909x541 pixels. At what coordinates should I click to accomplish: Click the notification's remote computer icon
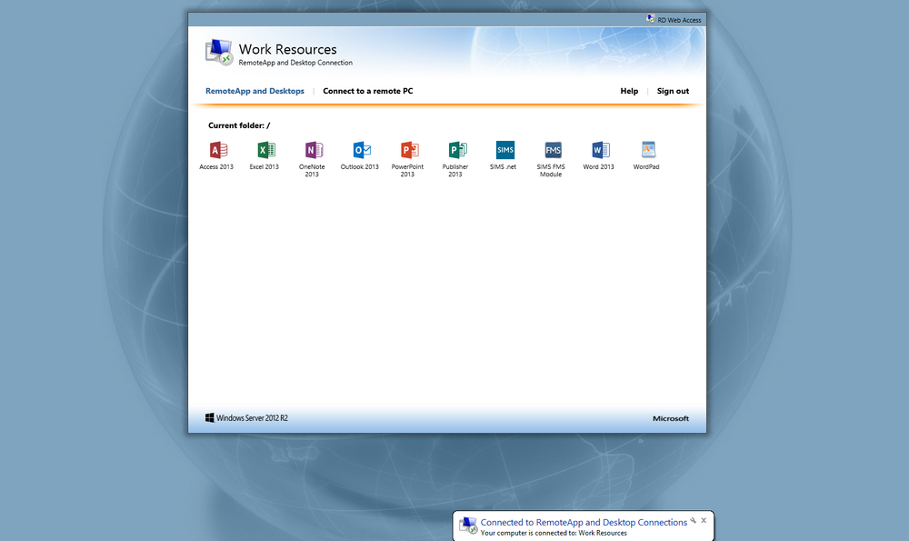(468, 526)
